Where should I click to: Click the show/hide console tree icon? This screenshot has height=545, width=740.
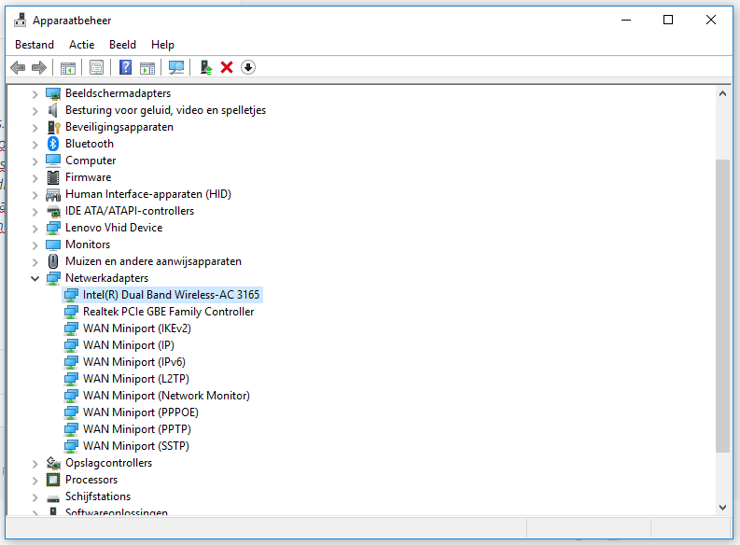pos(67,67)
